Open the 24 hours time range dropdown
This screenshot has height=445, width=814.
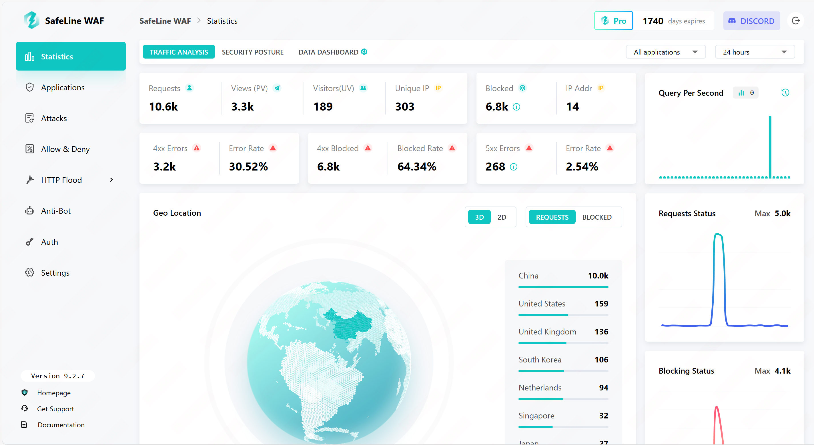coord(754,52)
